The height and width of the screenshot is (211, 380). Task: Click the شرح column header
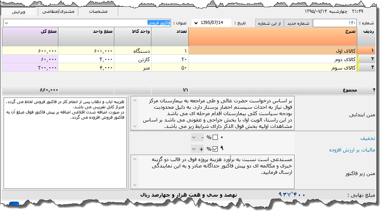pos(273,37)
